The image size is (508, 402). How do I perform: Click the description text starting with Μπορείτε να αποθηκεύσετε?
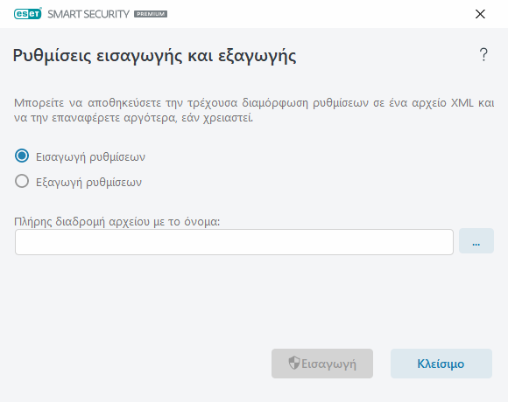[254, 110]
